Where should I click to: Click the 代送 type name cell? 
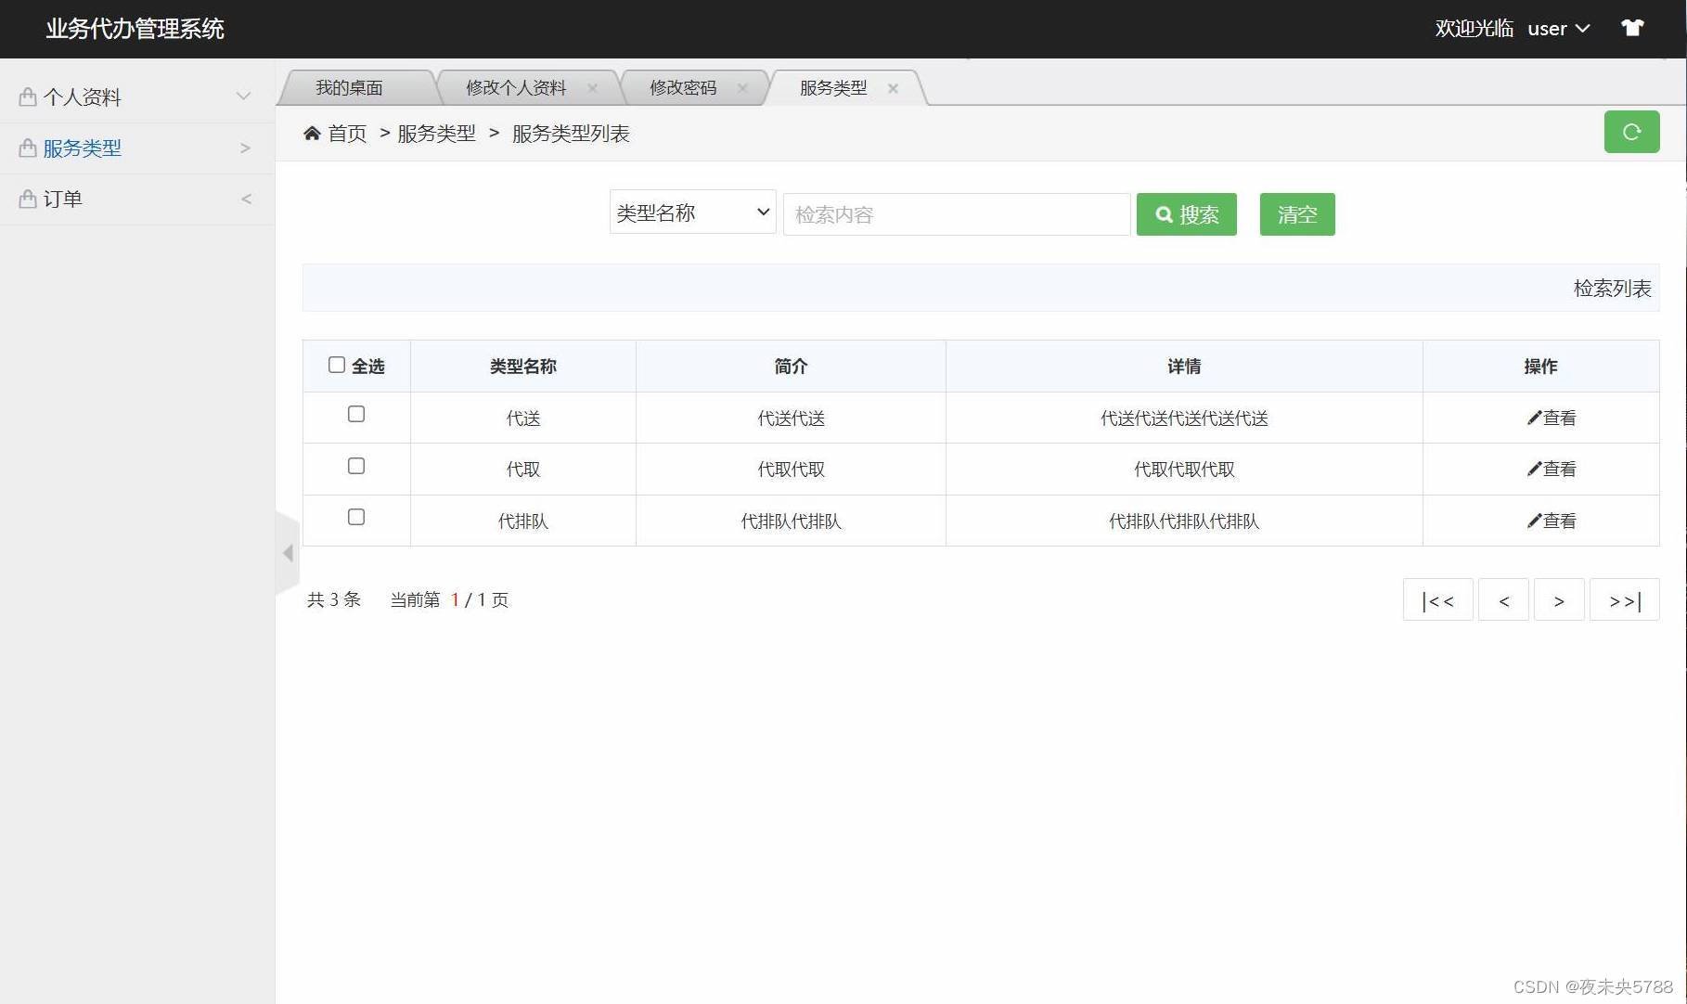click(x=523, y=418)
